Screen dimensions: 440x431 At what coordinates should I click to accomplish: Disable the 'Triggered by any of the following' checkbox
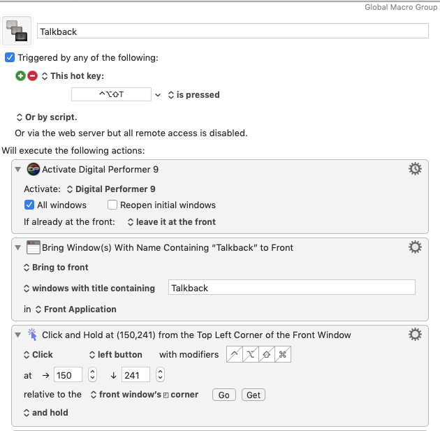coord(10,57)
